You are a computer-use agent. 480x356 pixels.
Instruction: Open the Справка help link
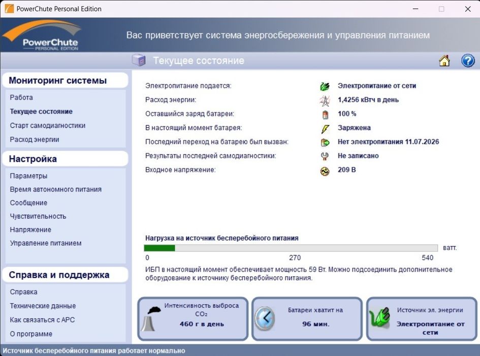pyautogui.click(x=23, y=292)
